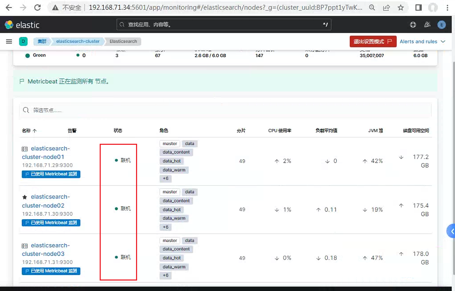Image resolution: width=455 pixels, height=291 pixels.
Task: Reload the page with the refresh icon
Action: [x=37, y=7]
